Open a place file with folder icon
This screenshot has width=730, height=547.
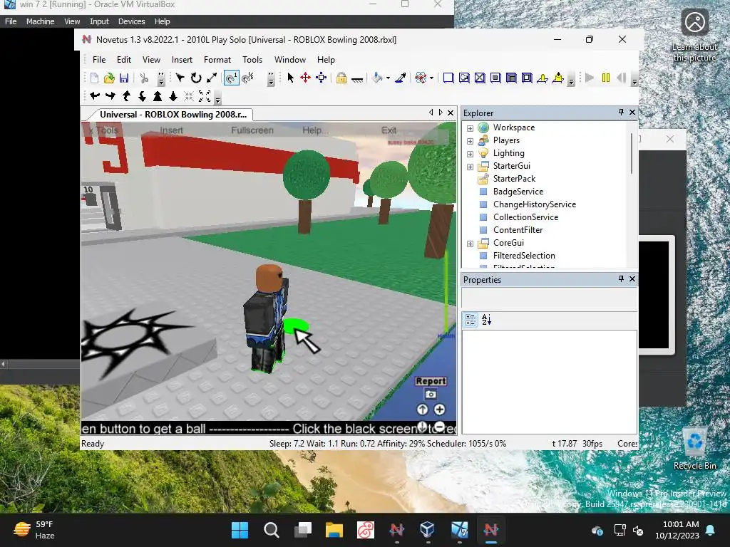(x=109, y=78)
